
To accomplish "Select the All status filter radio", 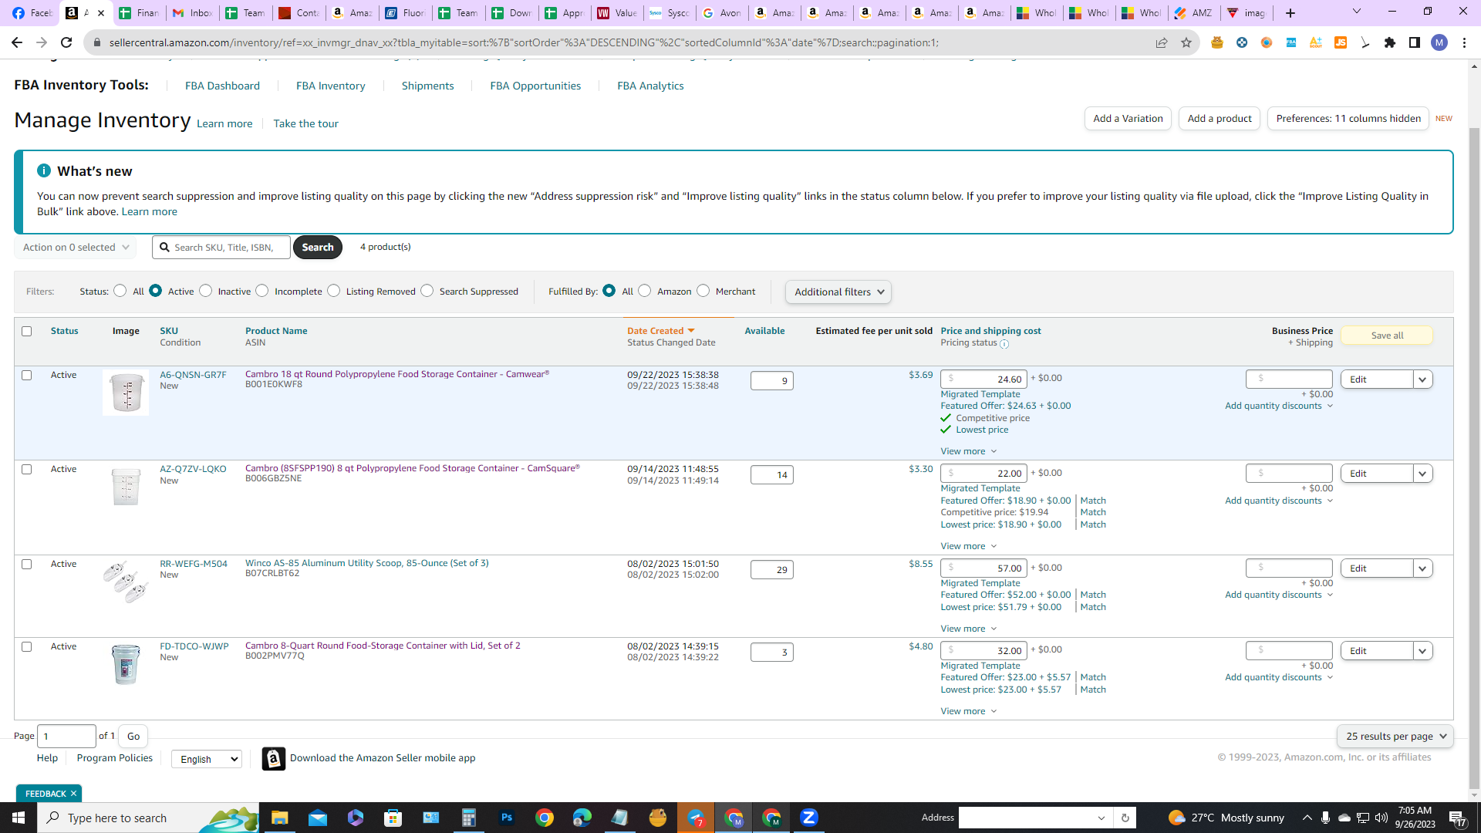I will pos(120,291).
